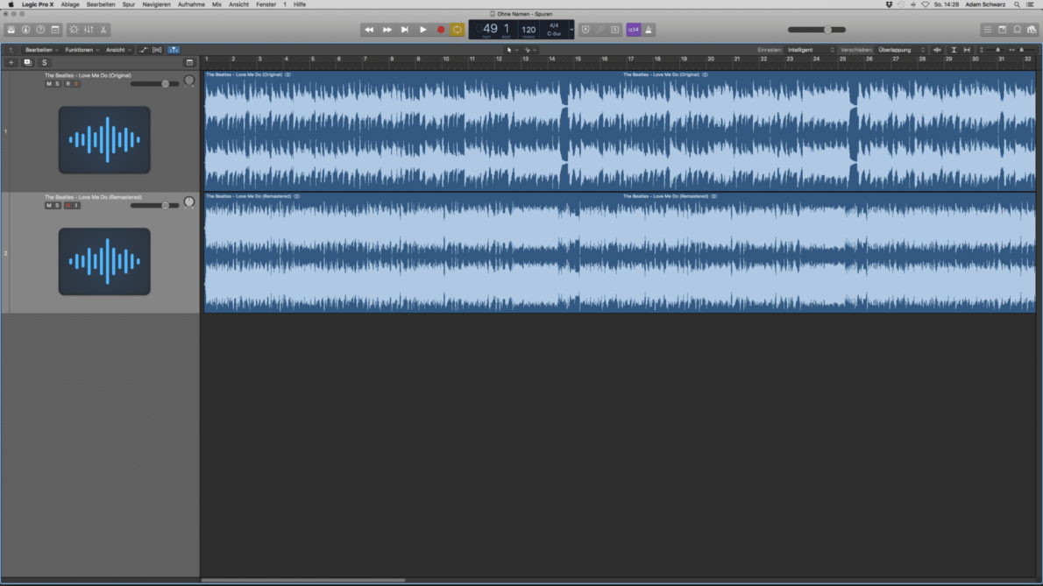Image resolution: width=1043 pixels, height=586 pixels.
Task: Click the vertical auto zoom button
Action: point(954,50)
